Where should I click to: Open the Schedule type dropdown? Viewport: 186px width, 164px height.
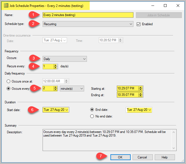[x=88, y=24]
